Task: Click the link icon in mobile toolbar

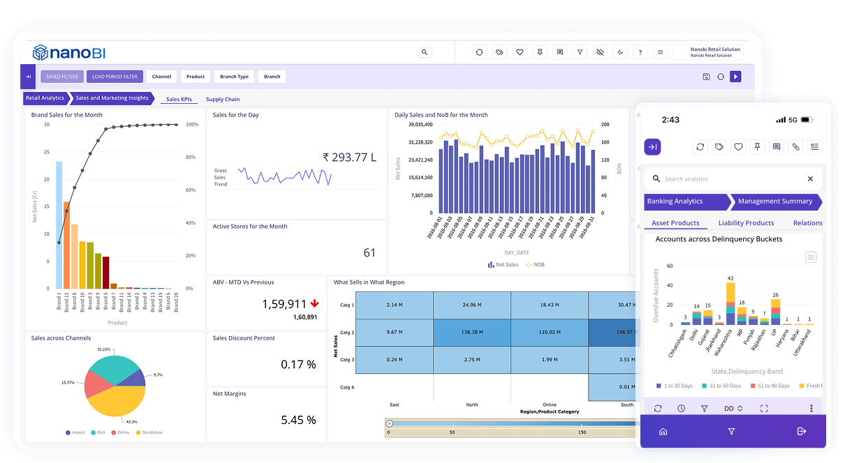Action: click(x=795, y=146)
